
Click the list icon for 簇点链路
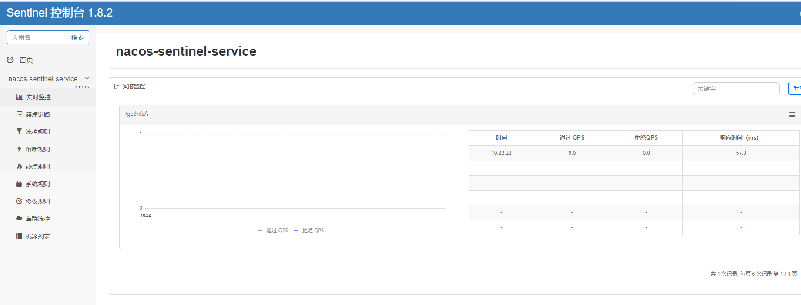(x=19, y=114)
